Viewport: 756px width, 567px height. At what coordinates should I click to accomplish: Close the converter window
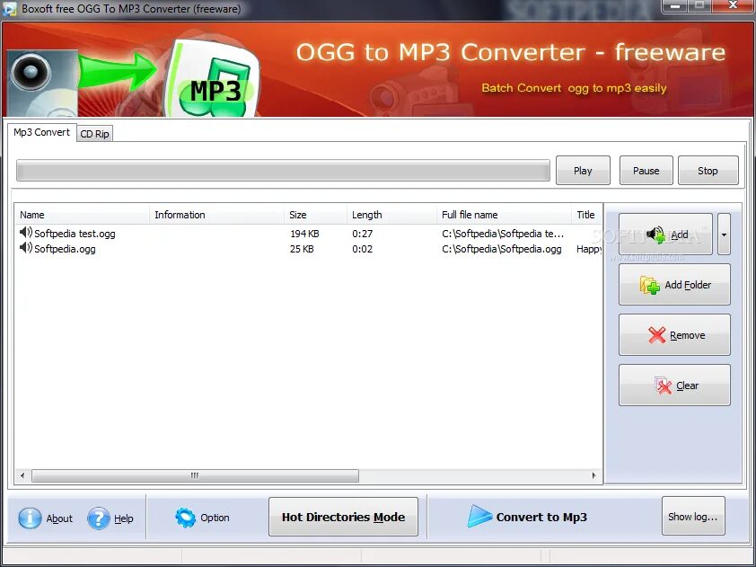point(733,5)
